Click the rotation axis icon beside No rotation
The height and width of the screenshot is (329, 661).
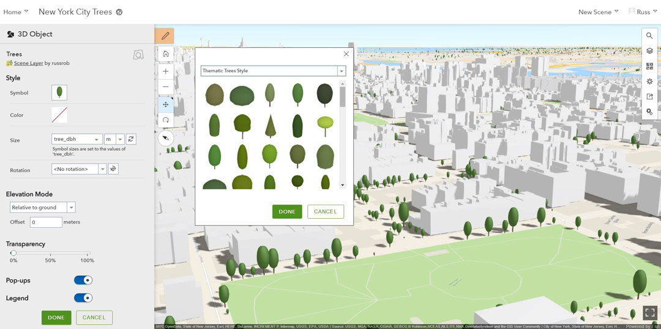tap(113, 168)
